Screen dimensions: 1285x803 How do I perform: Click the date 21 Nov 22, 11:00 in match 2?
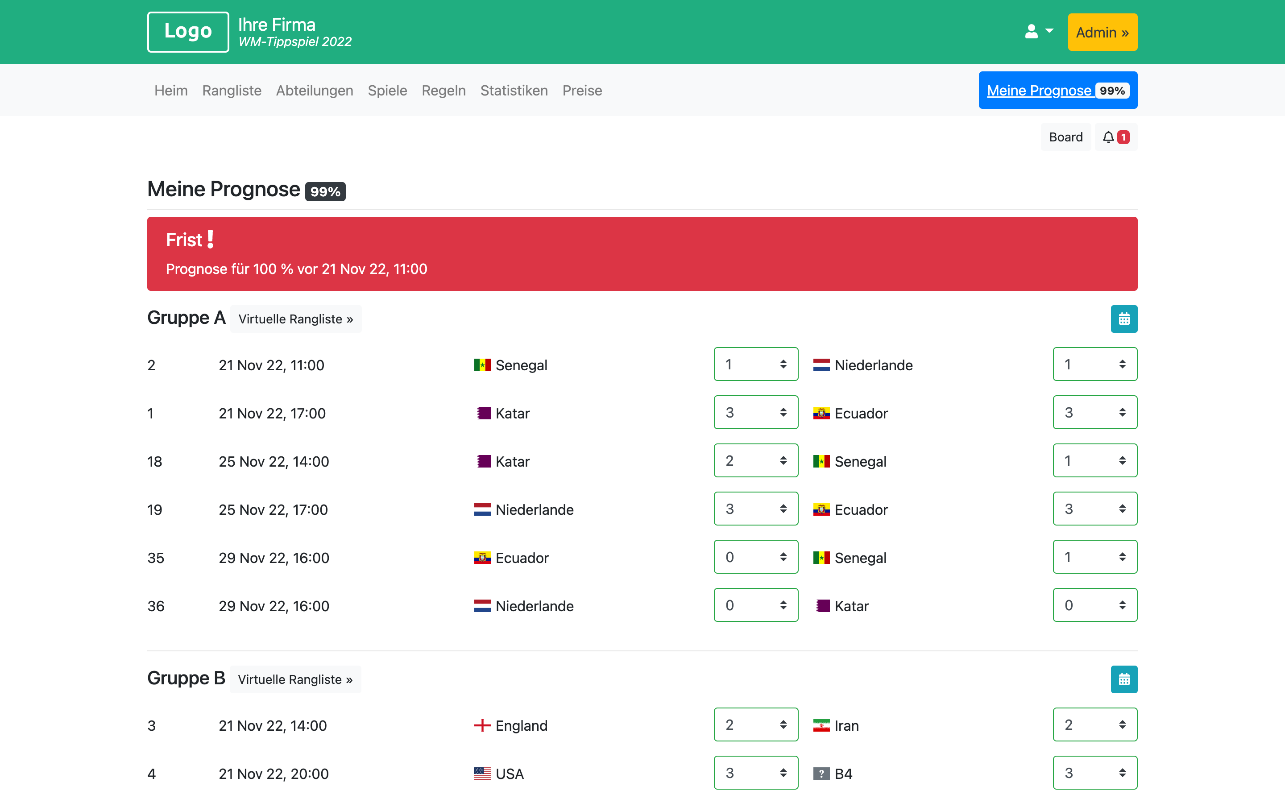(x=271, y=365)
